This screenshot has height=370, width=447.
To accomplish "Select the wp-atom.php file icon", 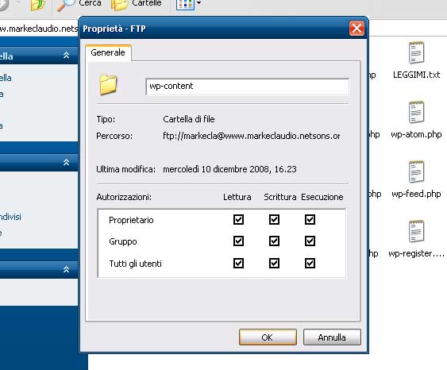I will pos(416,112).
